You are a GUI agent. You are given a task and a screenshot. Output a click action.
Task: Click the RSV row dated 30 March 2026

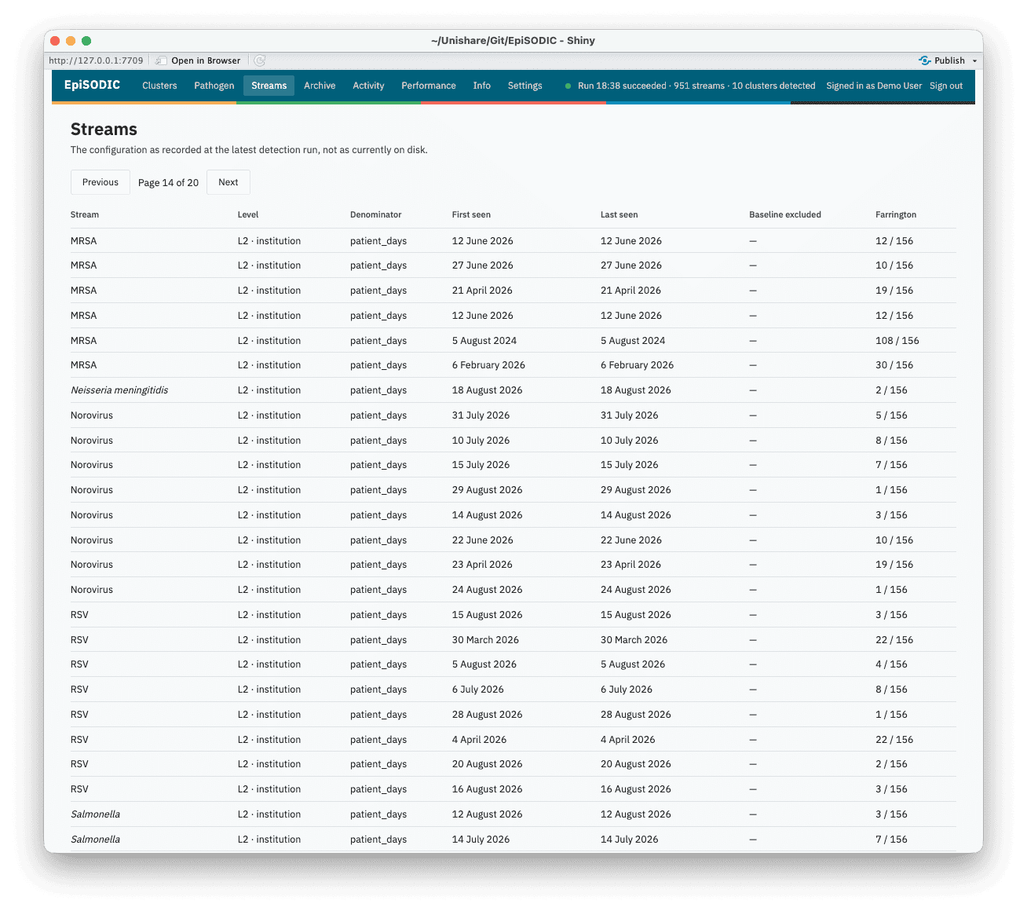click(x=513, y=640)
